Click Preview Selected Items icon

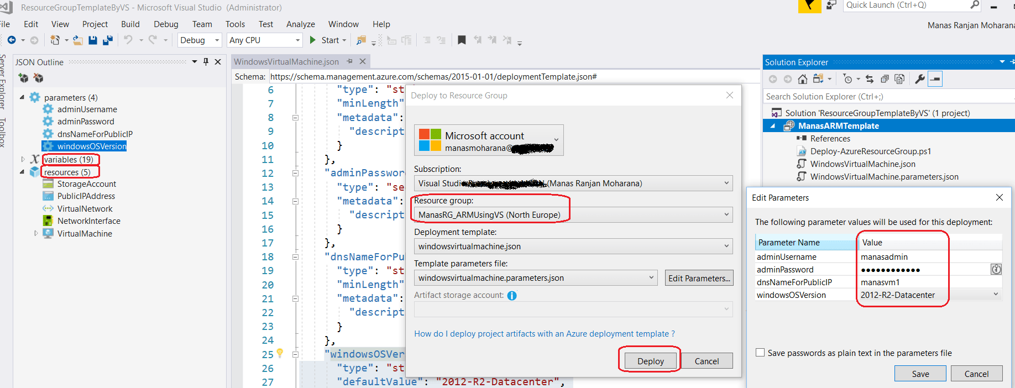click(935, 79)
